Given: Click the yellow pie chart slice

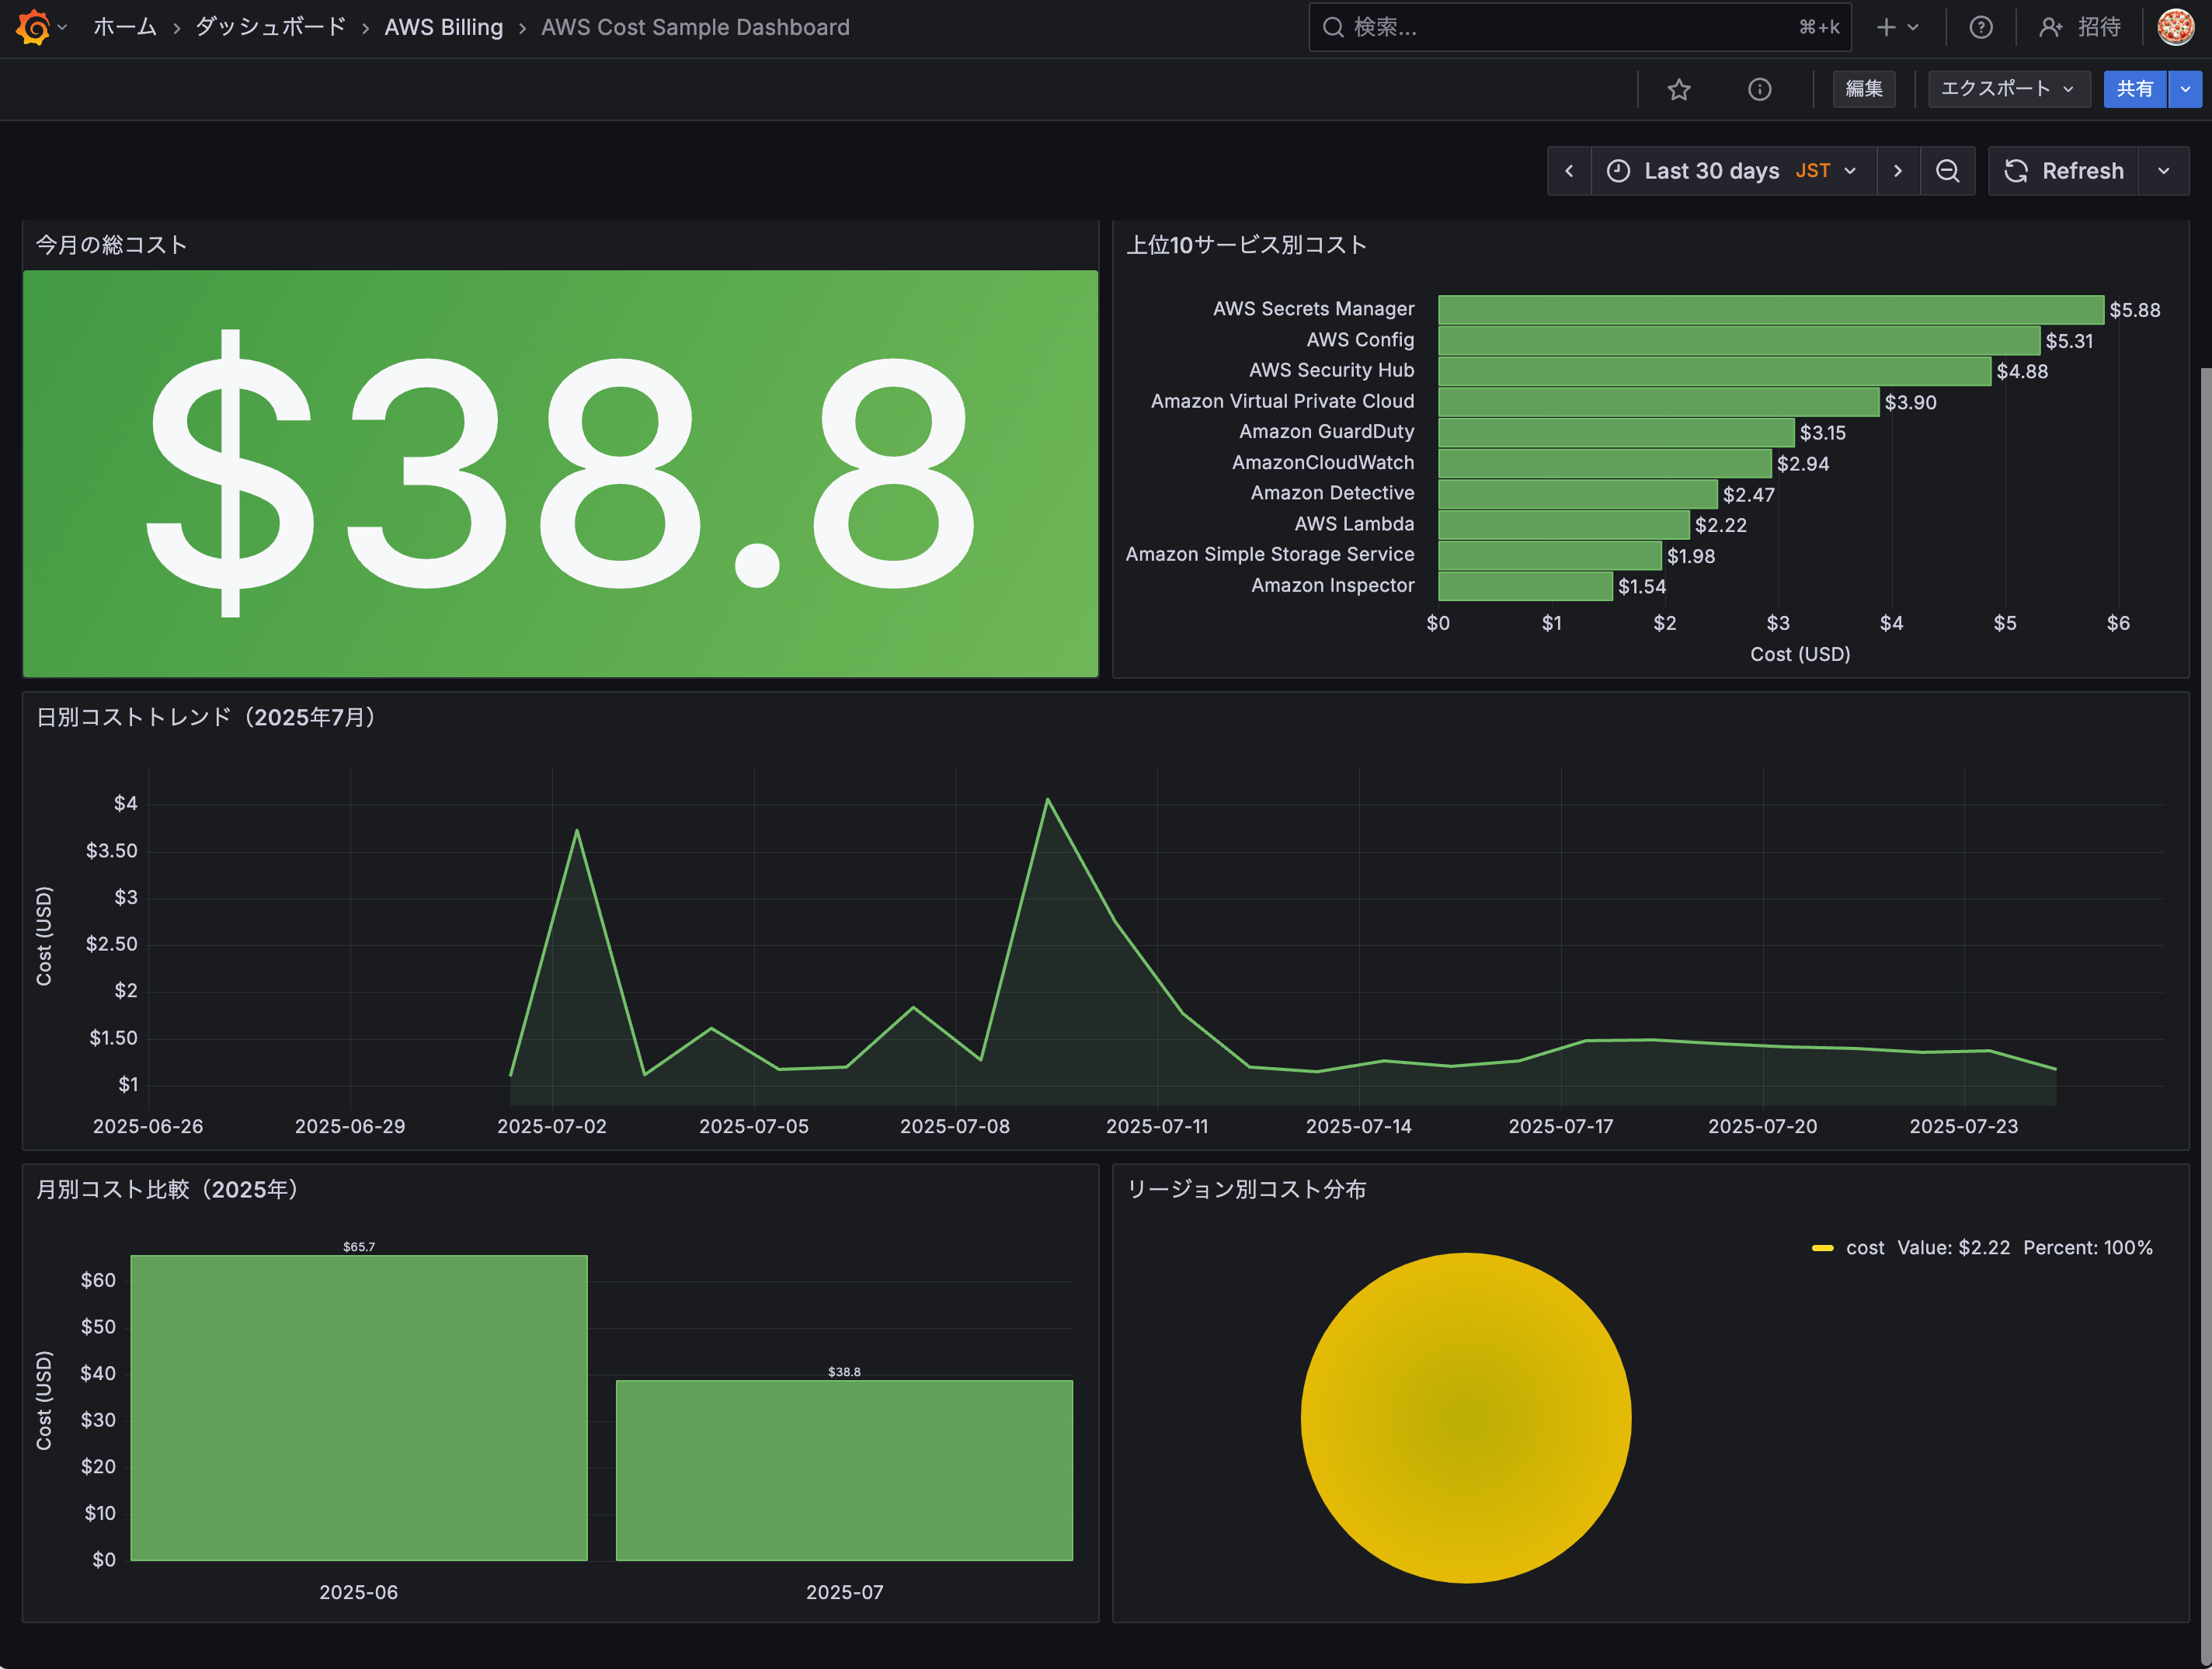Looking at the screenshot, I should 1466,1417.
